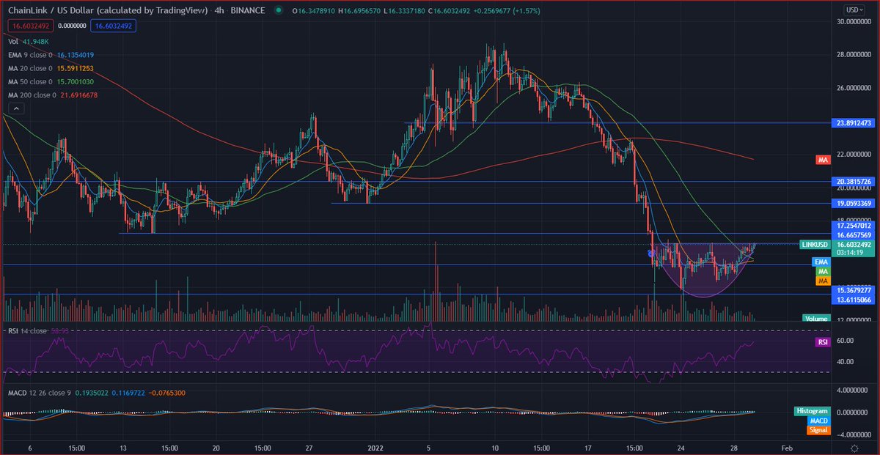880x455 pixels.
Task: Click the 26.0000000 price scale value
Action: coord(853,88)
